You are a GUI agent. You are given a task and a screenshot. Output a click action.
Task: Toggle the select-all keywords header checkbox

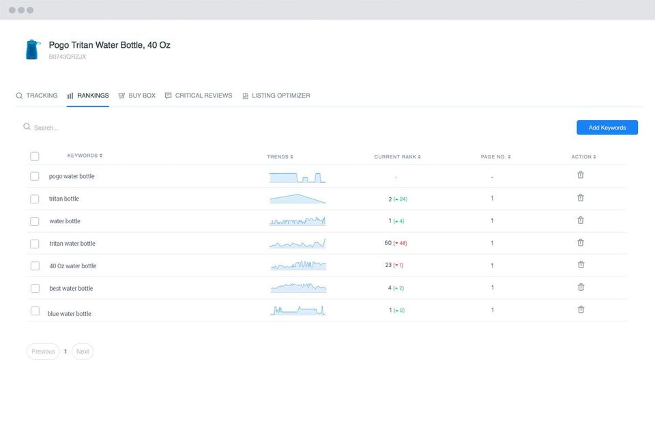pos(35,156)
